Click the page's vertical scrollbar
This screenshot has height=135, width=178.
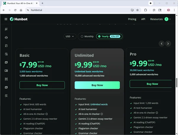pos(177,83)
